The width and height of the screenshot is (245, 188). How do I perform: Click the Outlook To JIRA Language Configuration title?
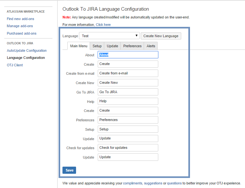coord(106,9)
